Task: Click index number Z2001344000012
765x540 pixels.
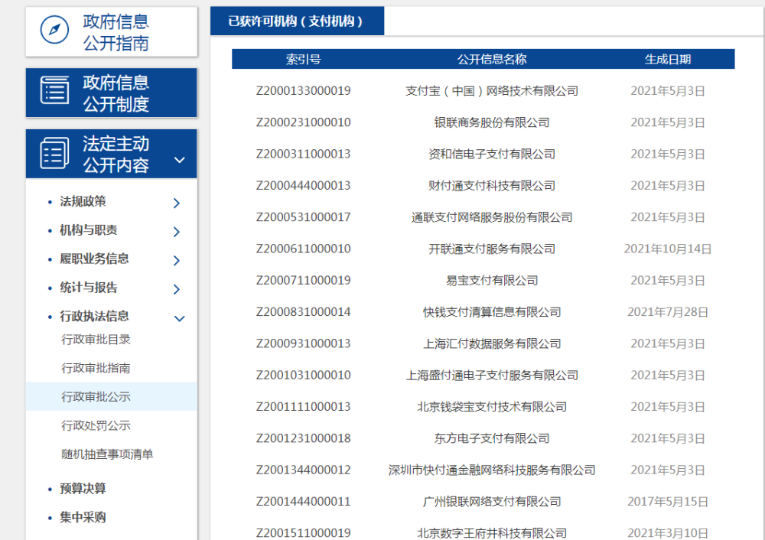Action: pyautogui.click(x=304, y=470)
